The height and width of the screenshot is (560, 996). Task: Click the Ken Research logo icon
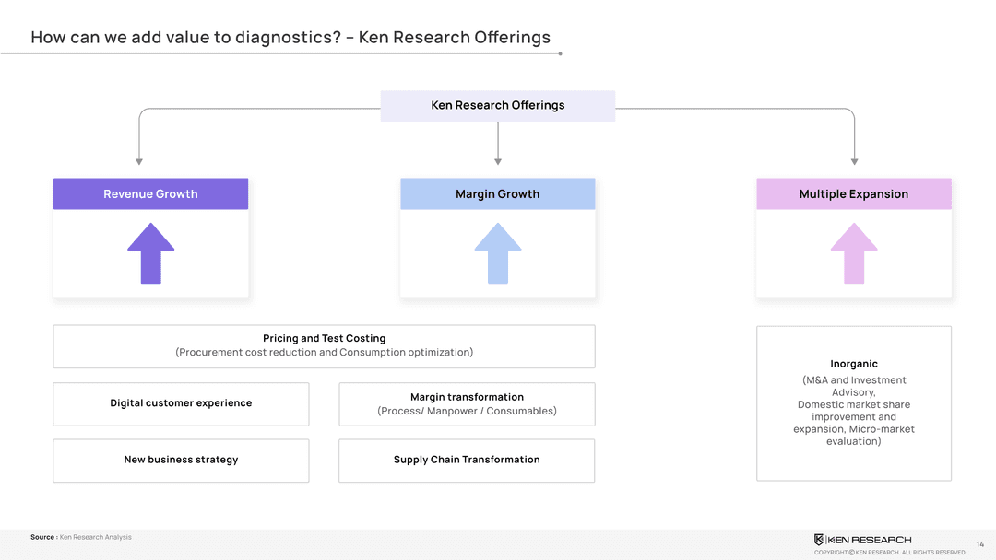[819, 540]
